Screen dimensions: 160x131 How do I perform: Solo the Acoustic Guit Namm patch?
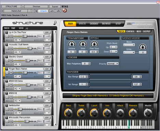pos(7,48)
